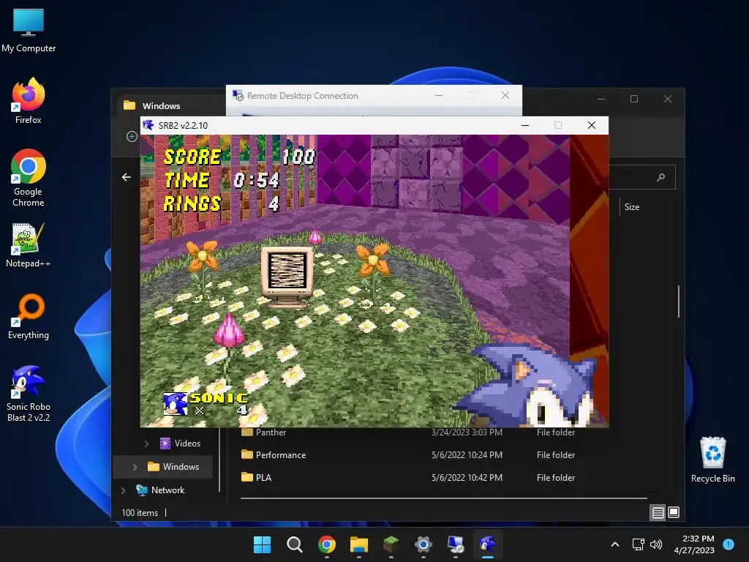Minimize the SRB2 v2.2.10 window

(x=525, y=125)
